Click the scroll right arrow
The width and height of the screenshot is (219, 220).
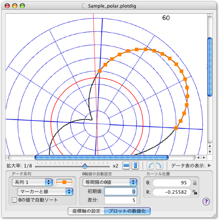pyautogui.click(x=204, y=158)
